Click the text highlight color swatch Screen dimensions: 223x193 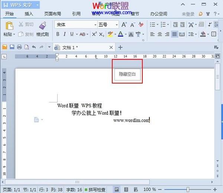(x=110, y=34)
